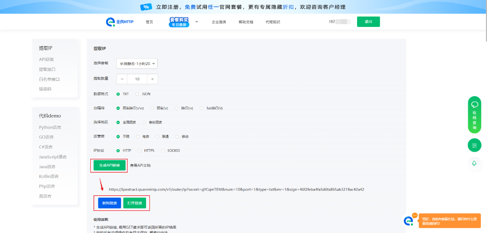Click the extraction quantity input field
Image resolution: width=487 pixels, height=233 pixels.
137,79
